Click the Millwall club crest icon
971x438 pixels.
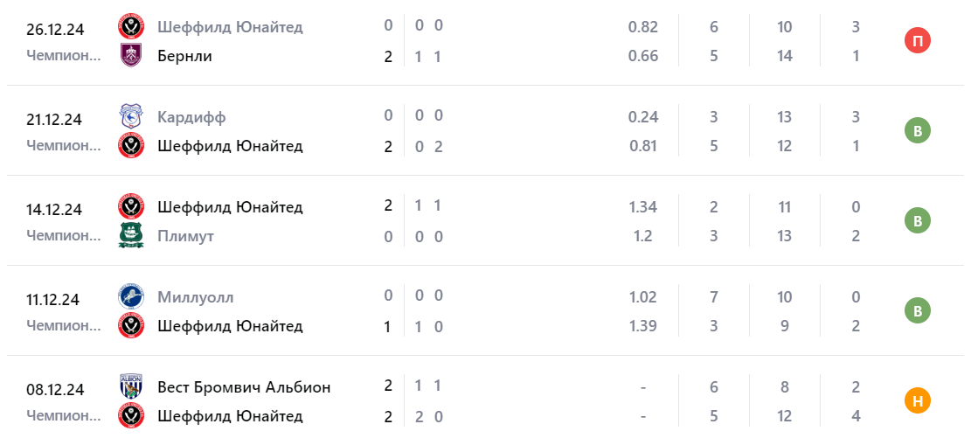point(130,297)
